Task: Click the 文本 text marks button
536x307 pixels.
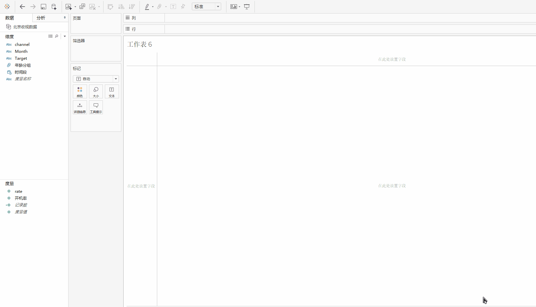Action: point(112,92)
